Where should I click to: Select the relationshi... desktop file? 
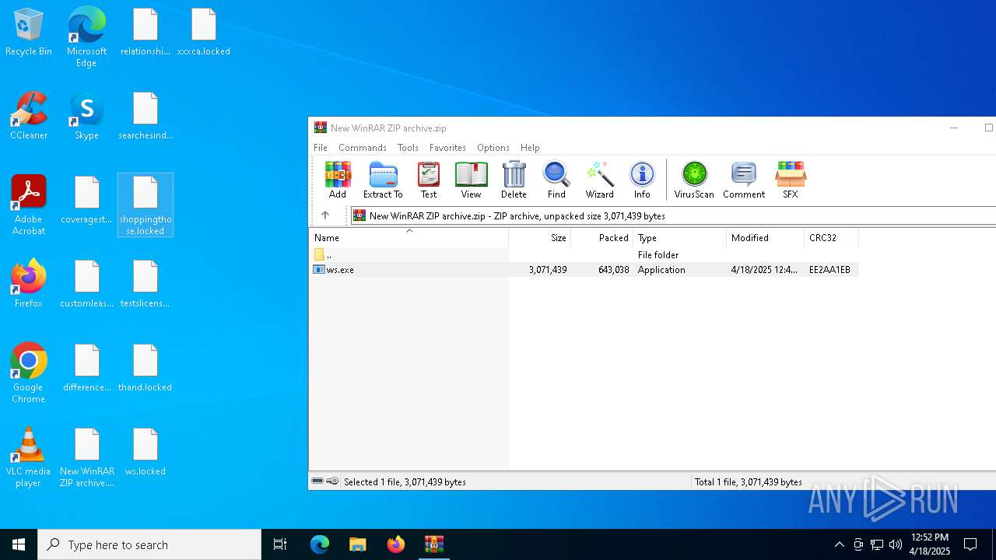coord(146,33)
